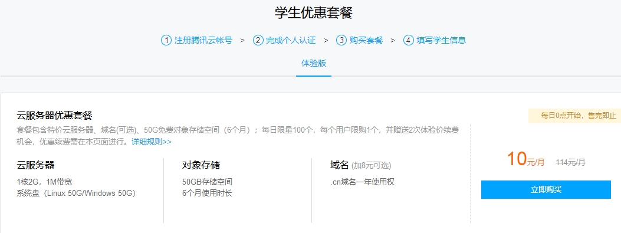Click the 对象存储 section heading

[201, 165]
